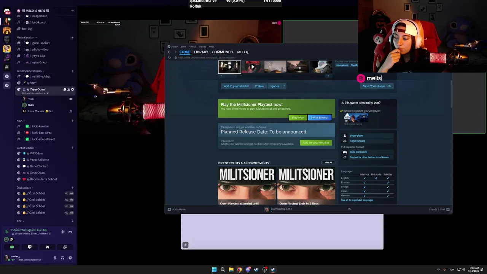
Task: Collapse Metin Kanalları category
Action: point(26,38)
